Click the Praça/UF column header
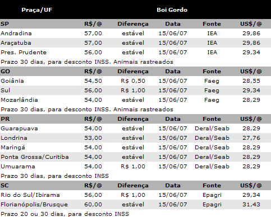The height and width of the screenshot is (217, 271). (36, 10)
